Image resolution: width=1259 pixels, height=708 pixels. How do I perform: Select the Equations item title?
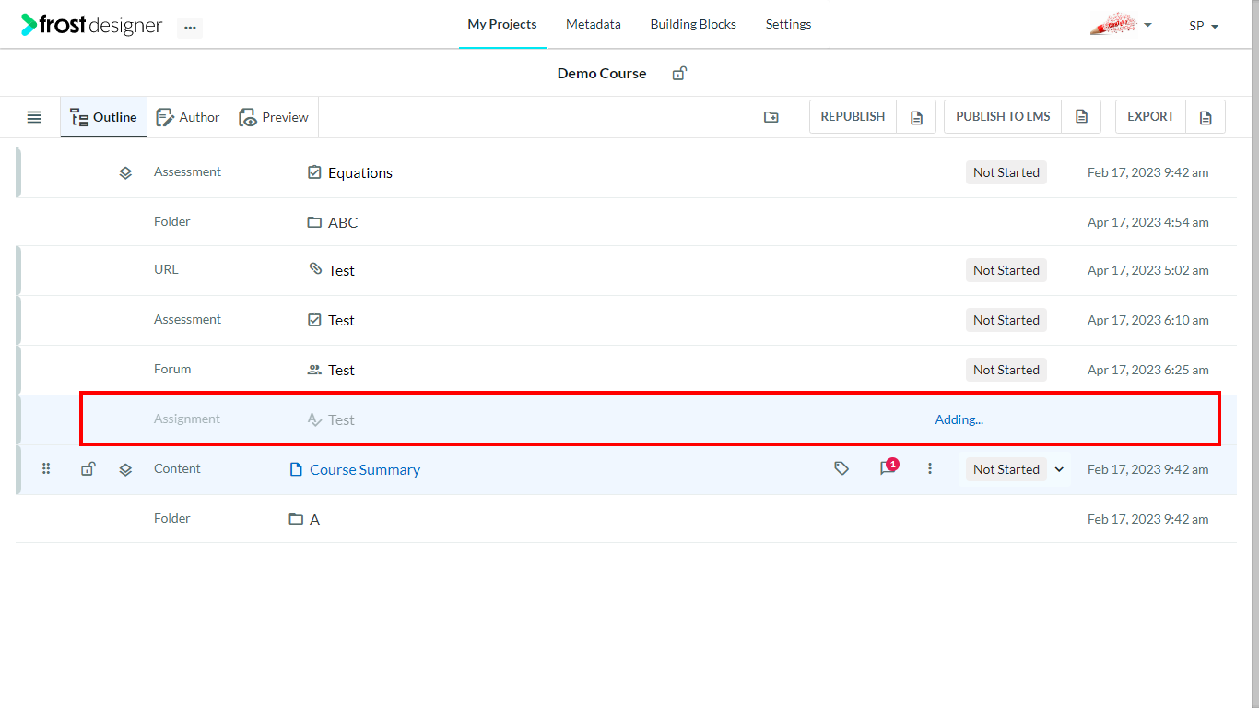coord(360,173)
